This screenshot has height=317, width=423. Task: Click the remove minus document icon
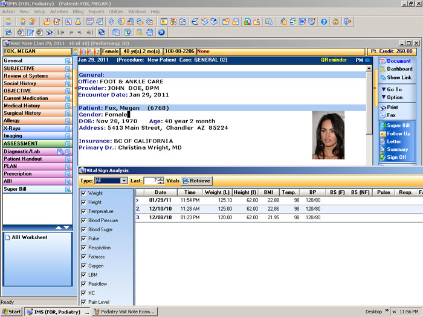(x=40, y=33)
